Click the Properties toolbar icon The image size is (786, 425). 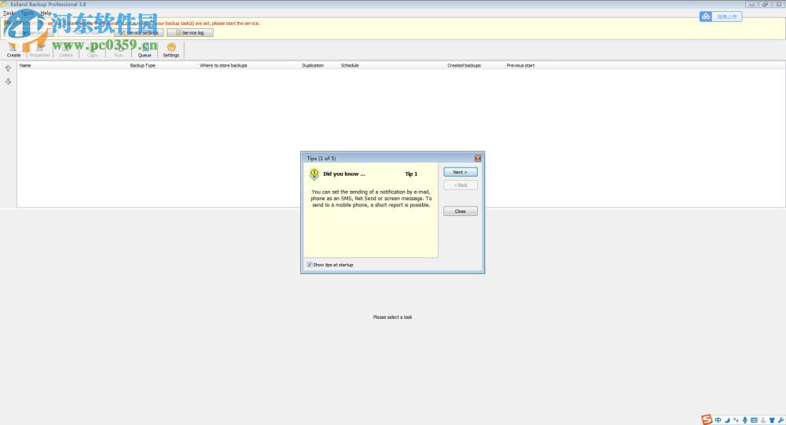coord(40,49)
